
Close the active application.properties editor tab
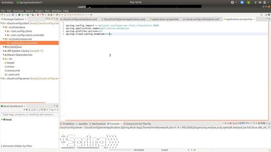pyautogui.click(x=254, y=19)
